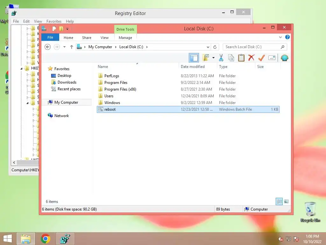The height and width of the screenshot is (245, 326).
Task: Open the folder options dropdown arrow
Action: point(213,58)
